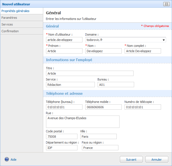Screen dimensions: 172x166
Task: Close the Nouvel utilisateur dialog
Action: [166, 4]
